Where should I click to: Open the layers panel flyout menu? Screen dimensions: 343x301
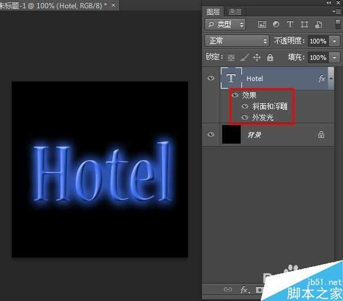tap(337, 11)
